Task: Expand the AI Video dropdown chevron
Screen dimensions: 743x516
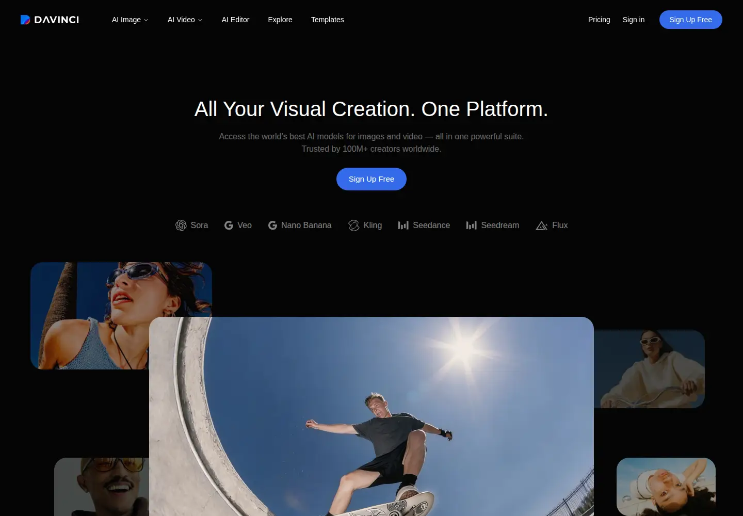Action: pyautogui.click(x=200, y=20)
